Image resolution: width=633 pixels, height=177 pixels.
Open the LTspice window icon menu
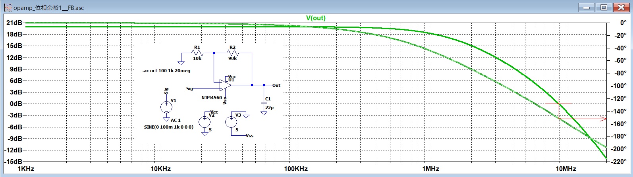[8, 8]
